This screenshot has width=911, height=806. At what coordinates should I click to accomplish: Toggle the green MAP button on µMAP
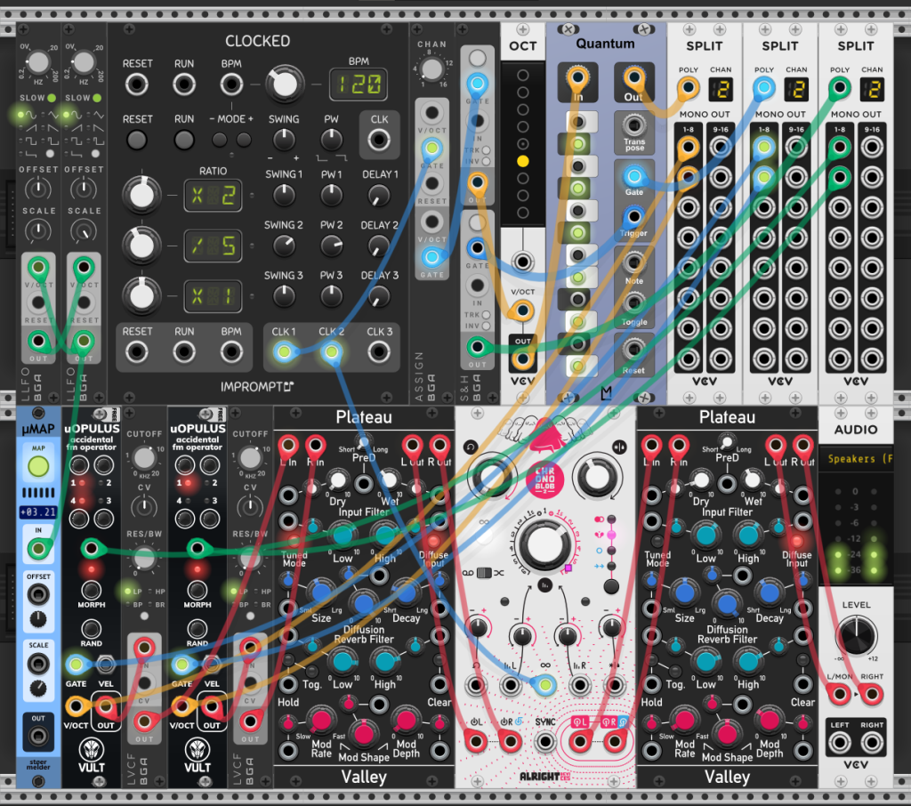(x=38, y=466)
